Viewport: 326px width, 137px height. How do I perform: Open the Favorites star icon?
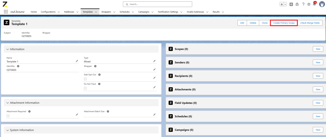tap(282, 4)
